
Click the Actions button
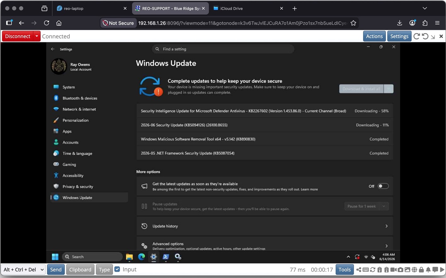coord(374,36)
